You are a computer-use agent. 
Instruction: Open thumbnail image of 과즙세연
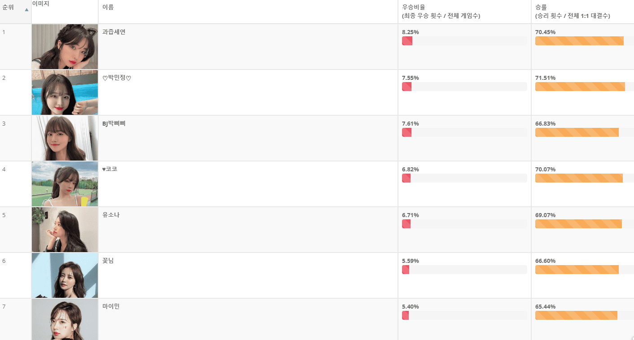click(x=65, y=47)
